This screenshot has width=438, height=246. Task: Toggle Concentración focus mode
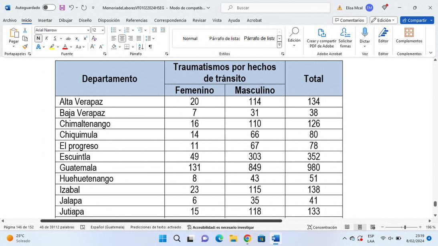coord(322,227)
